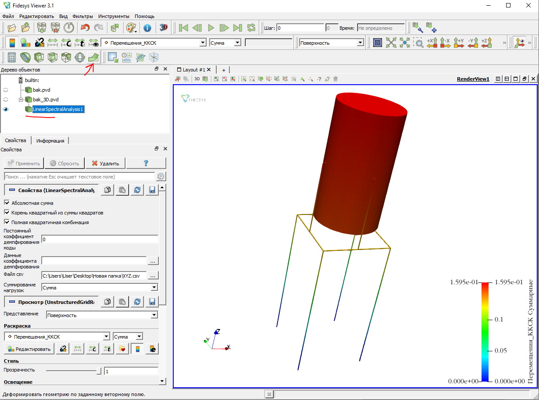Screen dimensions: 539x400
Task: Click the Redo arrow icon
Action: click(x=98, y=28)
